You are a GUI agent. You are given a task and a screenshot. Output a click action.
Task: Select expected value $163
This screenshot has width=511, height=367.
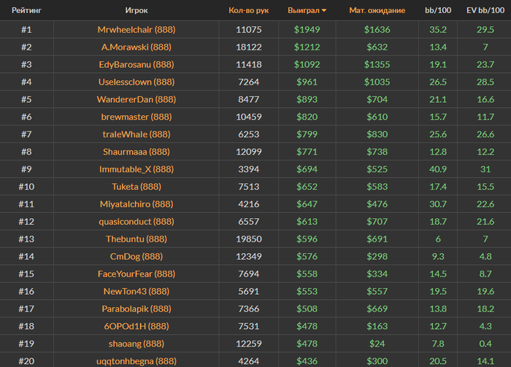pyautogui.click(x=377, y=326)
